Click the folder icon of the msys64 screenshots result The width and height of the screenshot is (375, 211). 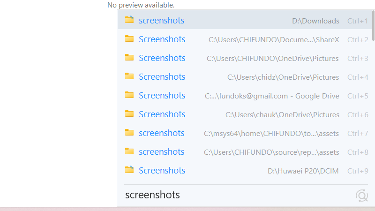click(129, 133)
